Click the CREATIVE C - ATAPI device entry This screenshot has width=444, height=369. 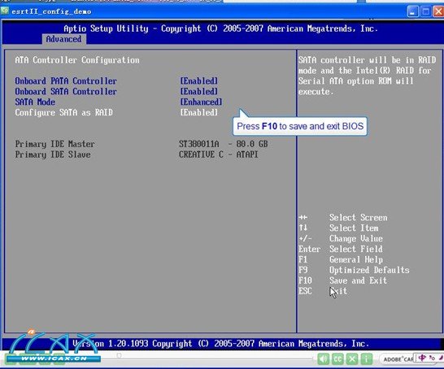click(x=218, y=154)
